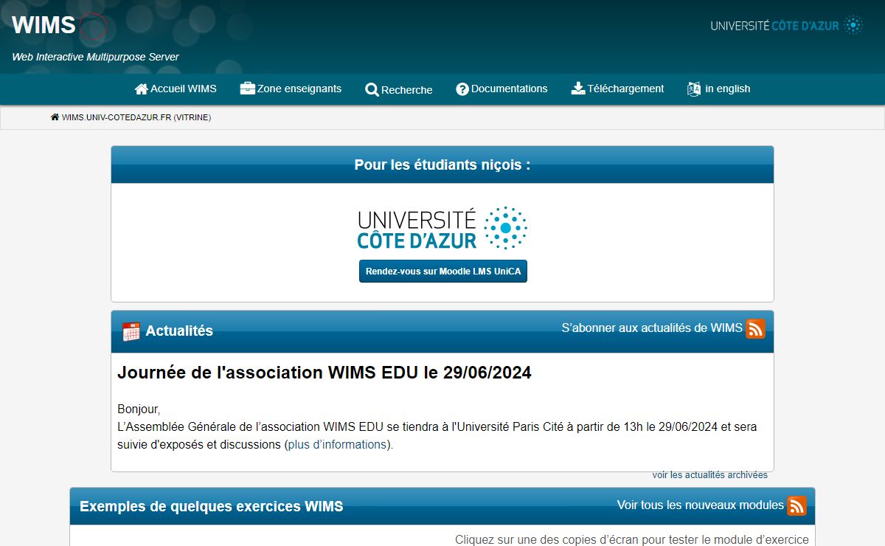Open the Université Côte d'Azur header logo

[x=787, y=26]
